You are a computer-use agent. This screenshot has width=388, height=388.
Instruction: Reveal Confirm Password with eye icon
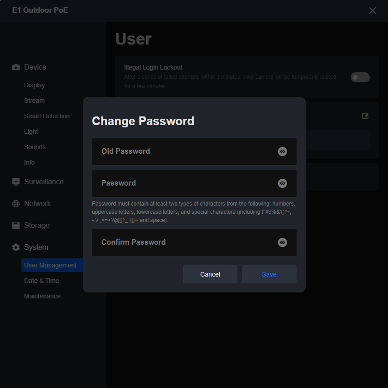(282, 242)
